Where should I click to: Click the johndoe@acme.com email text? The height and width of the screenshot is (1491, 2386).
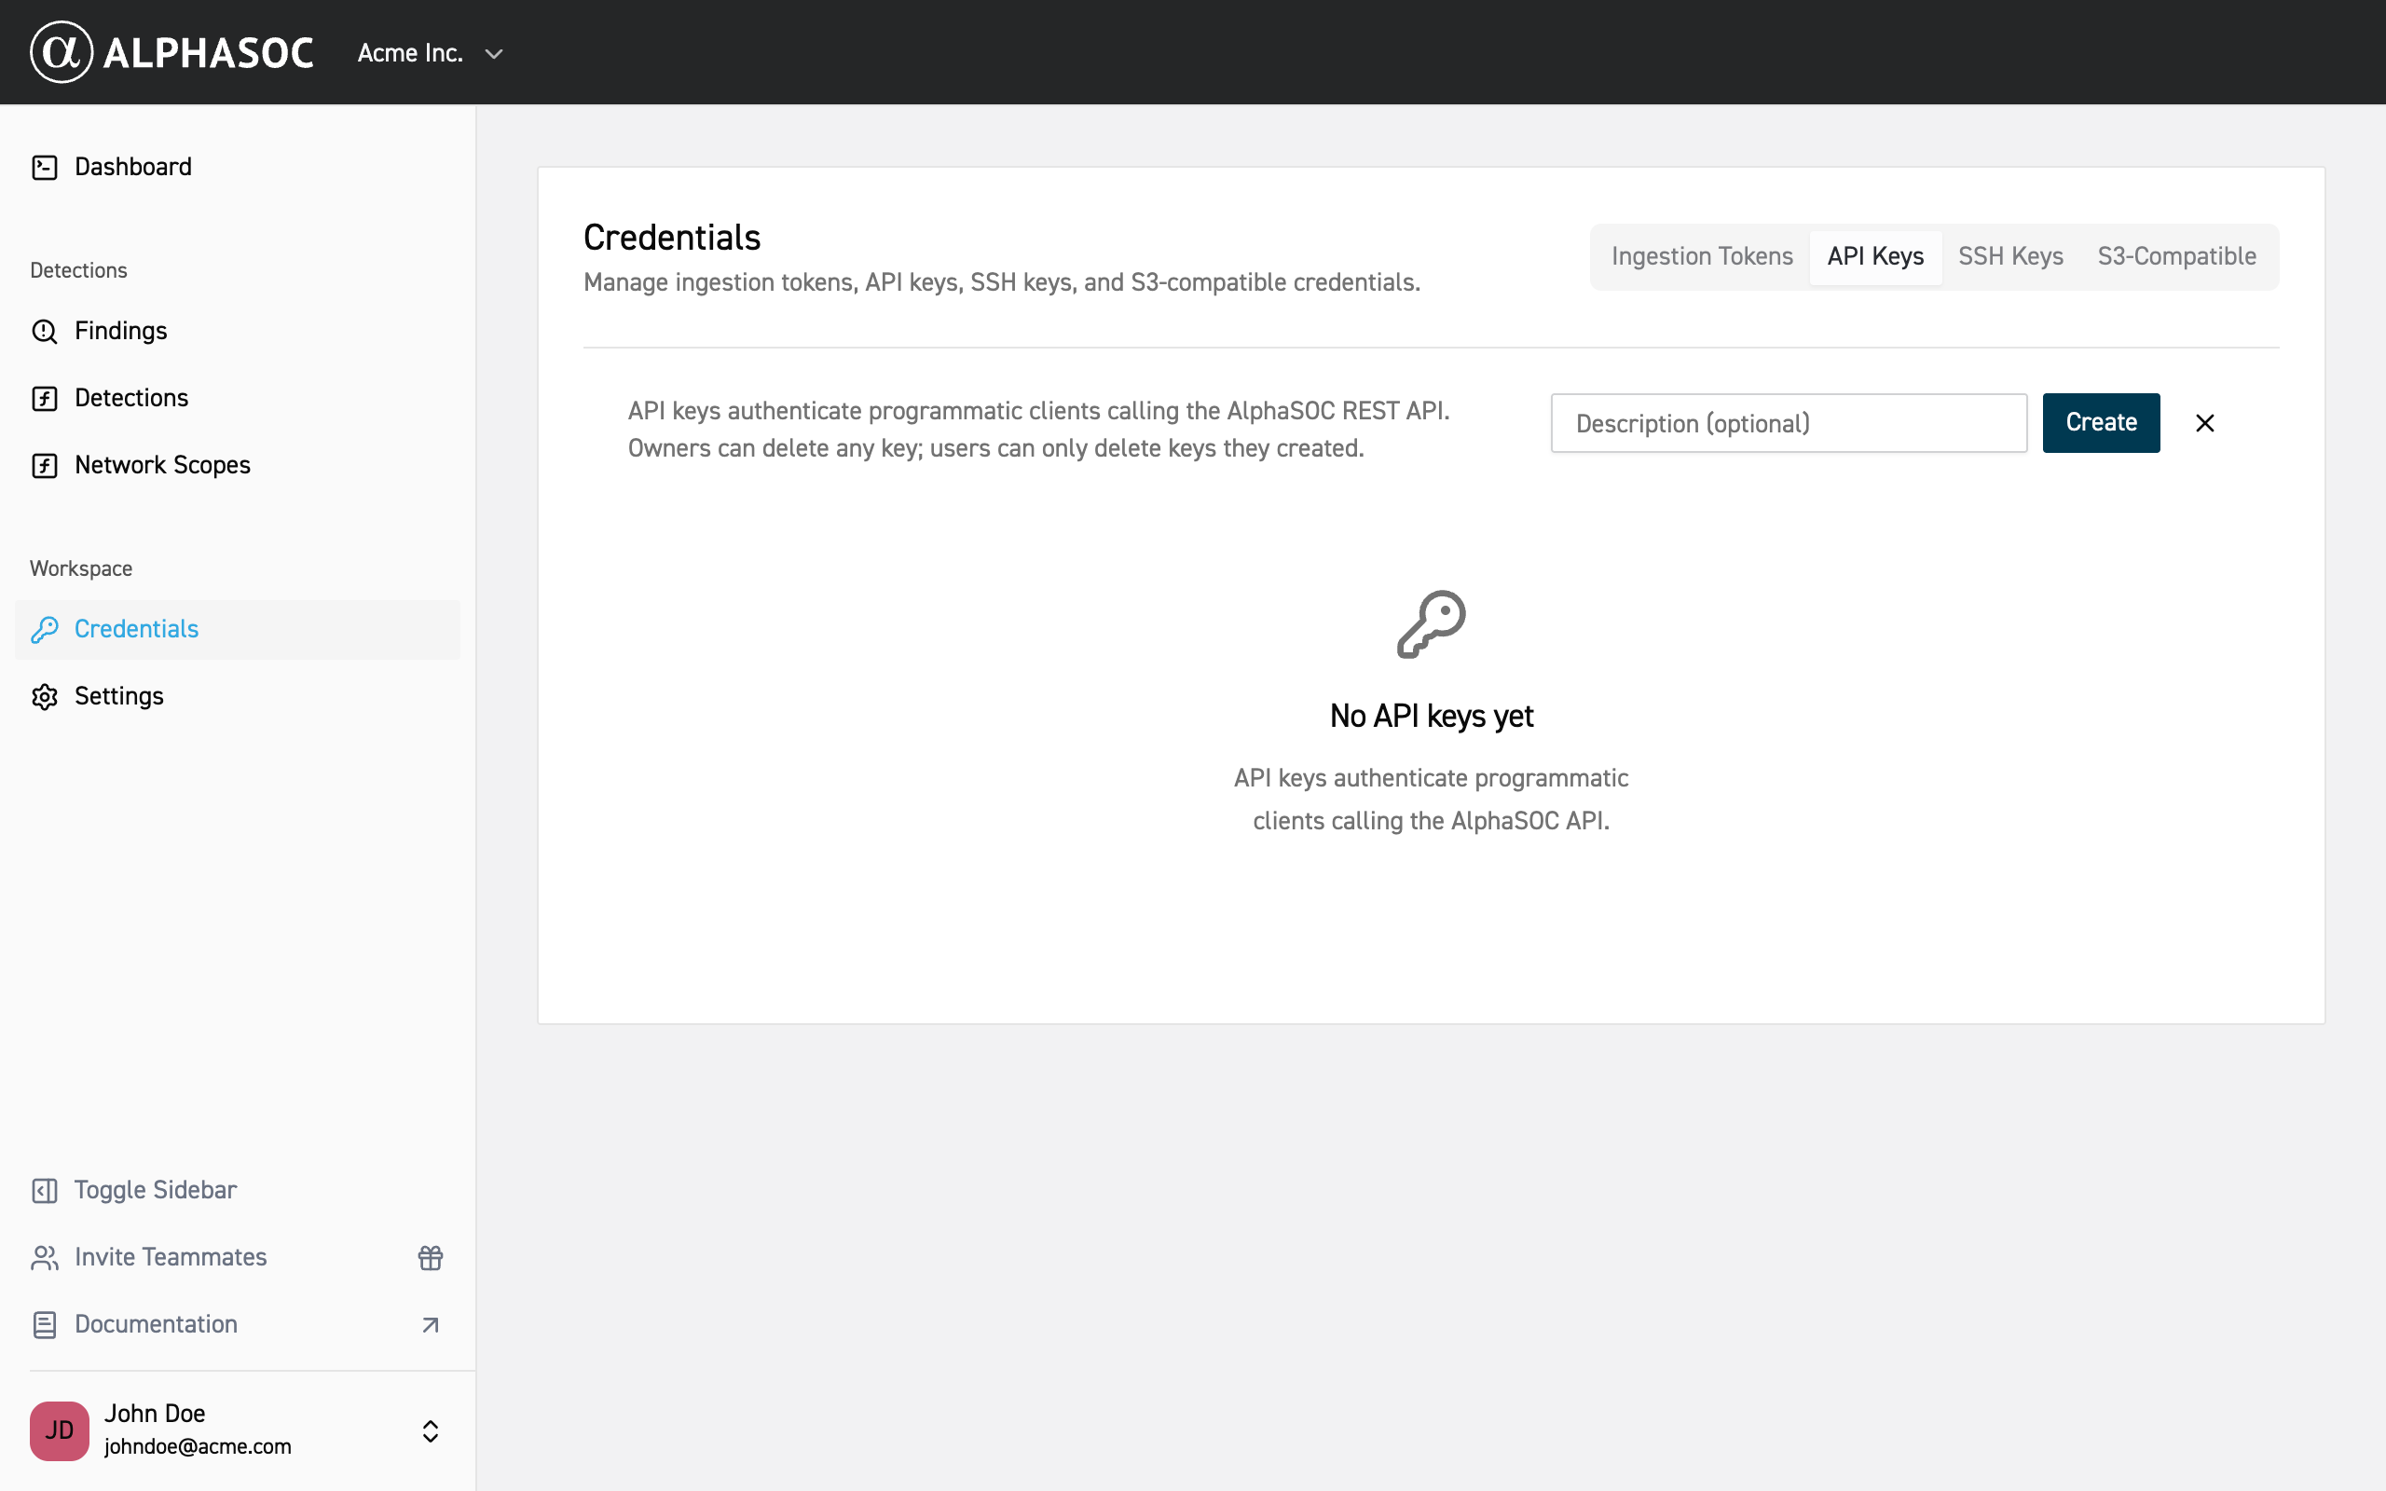pyautogui.click(x=199, y=1446)
